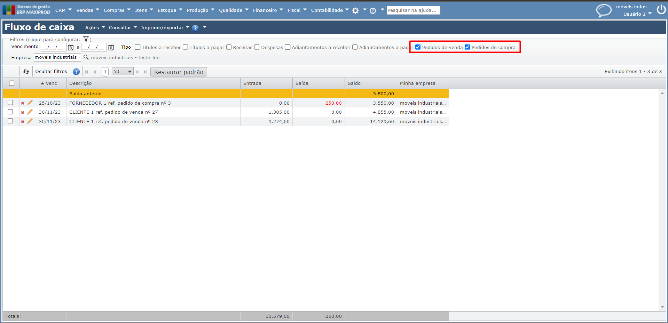Sort by the Descrição column header

coord(153,83)
